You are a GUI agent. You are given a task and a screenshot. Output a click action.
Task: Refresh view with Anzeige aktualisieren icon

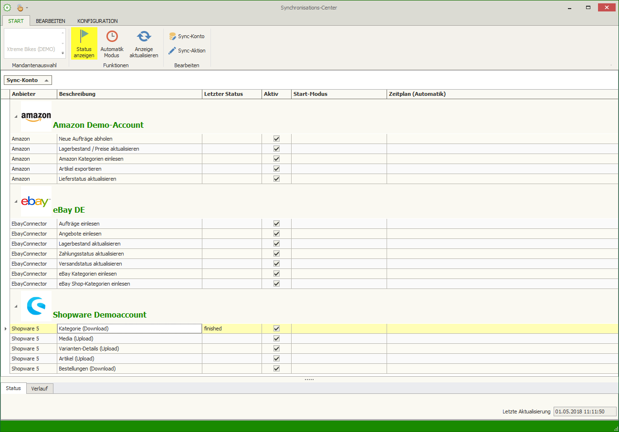[x=144, y=37]
